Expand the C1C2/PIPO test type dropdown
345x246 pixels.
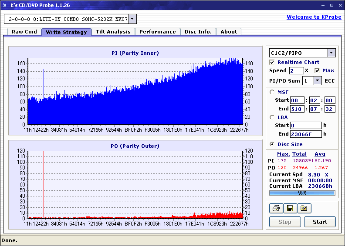point(331,53)
